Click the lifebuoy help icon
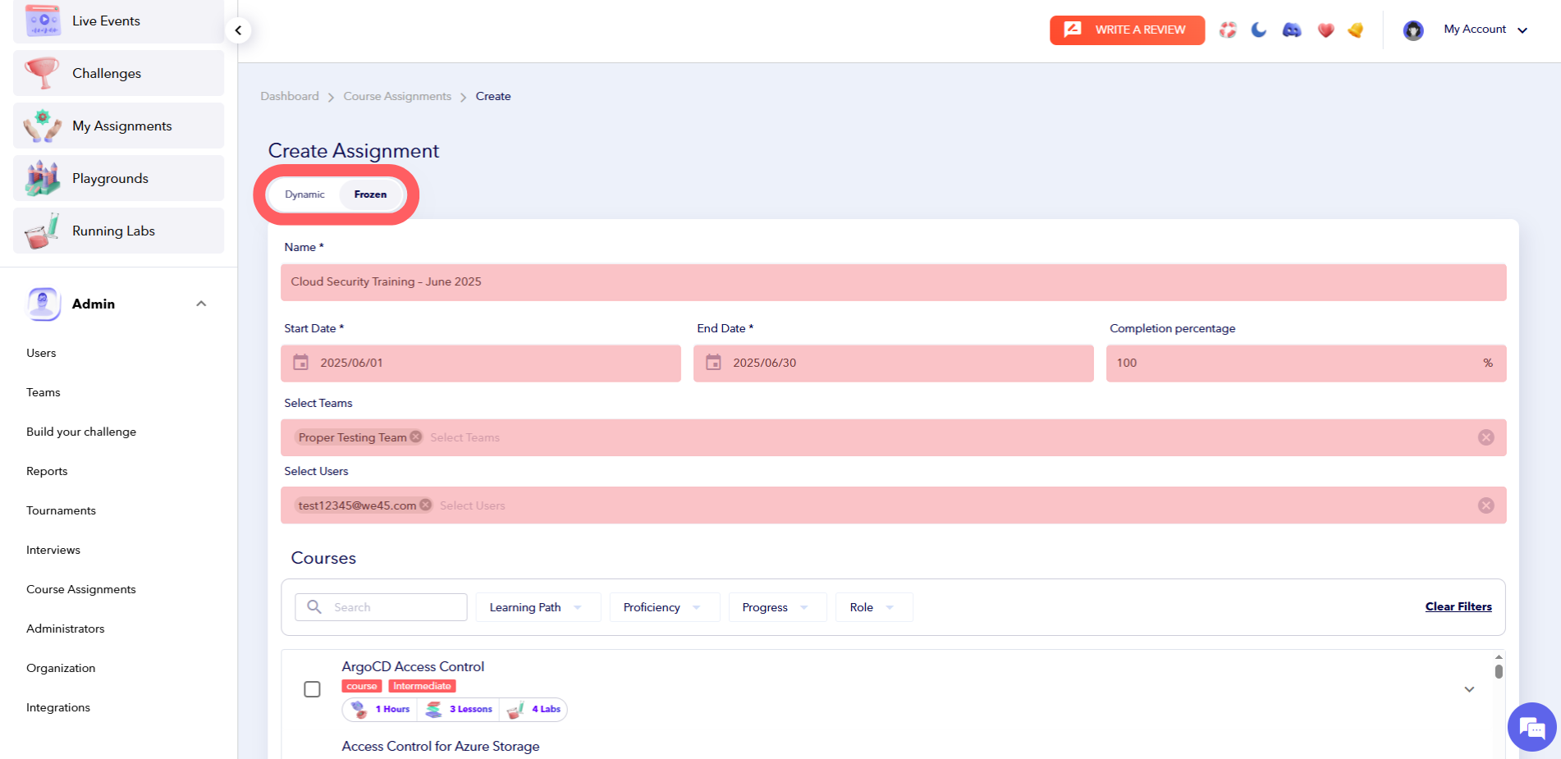Screen dimensions: 1561x759 click(x=1227, y=30)
